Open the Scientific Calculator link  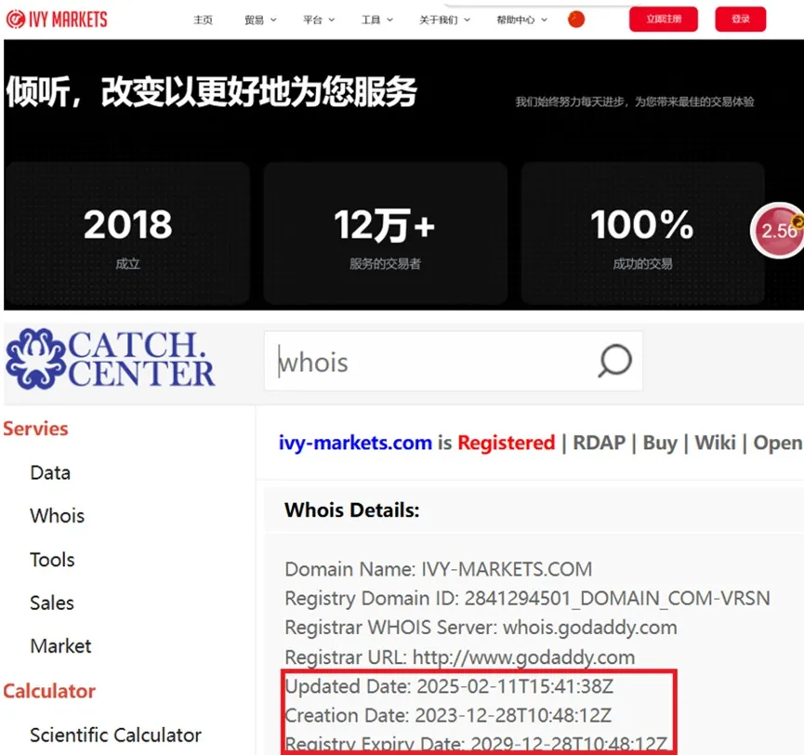115,735
